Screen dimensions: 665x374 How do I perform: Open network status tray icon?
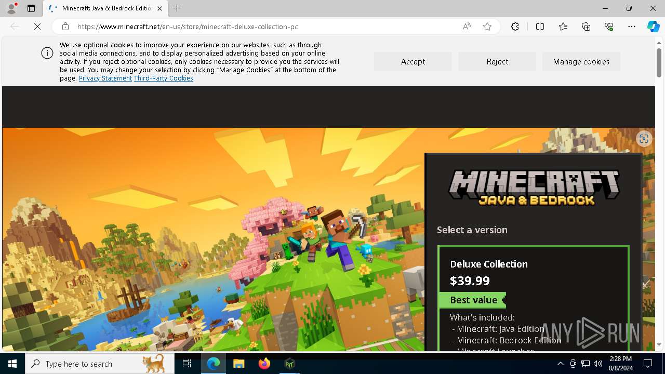586,364
